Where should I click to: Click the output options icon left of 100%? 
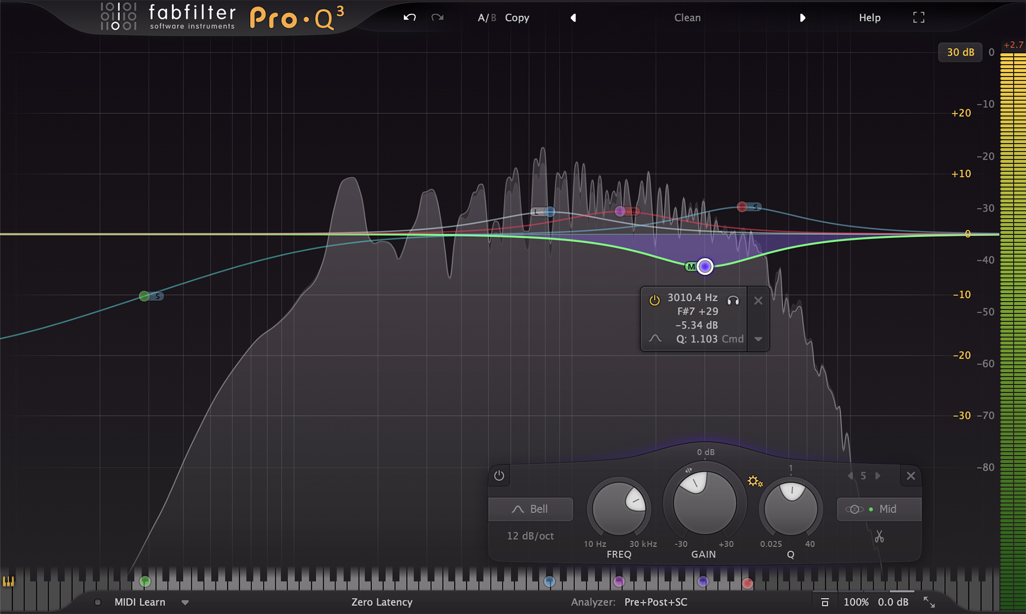tap(825, 602)
